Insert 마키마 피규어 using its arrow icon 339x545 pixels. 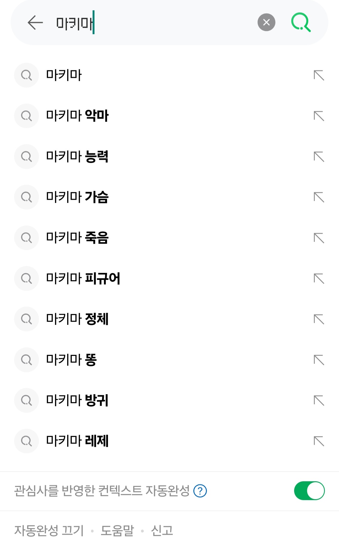[x=319, y=278]
